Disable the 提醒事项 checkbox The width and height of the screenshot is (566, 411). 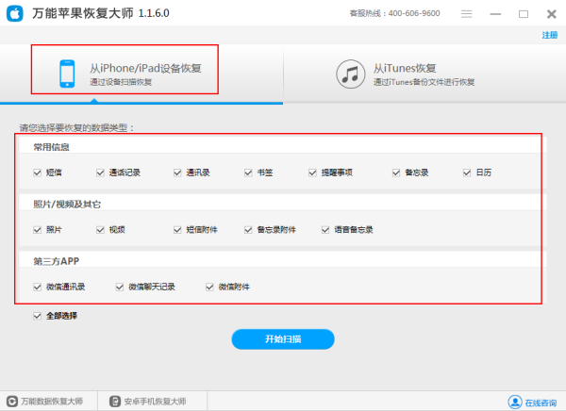312,173
